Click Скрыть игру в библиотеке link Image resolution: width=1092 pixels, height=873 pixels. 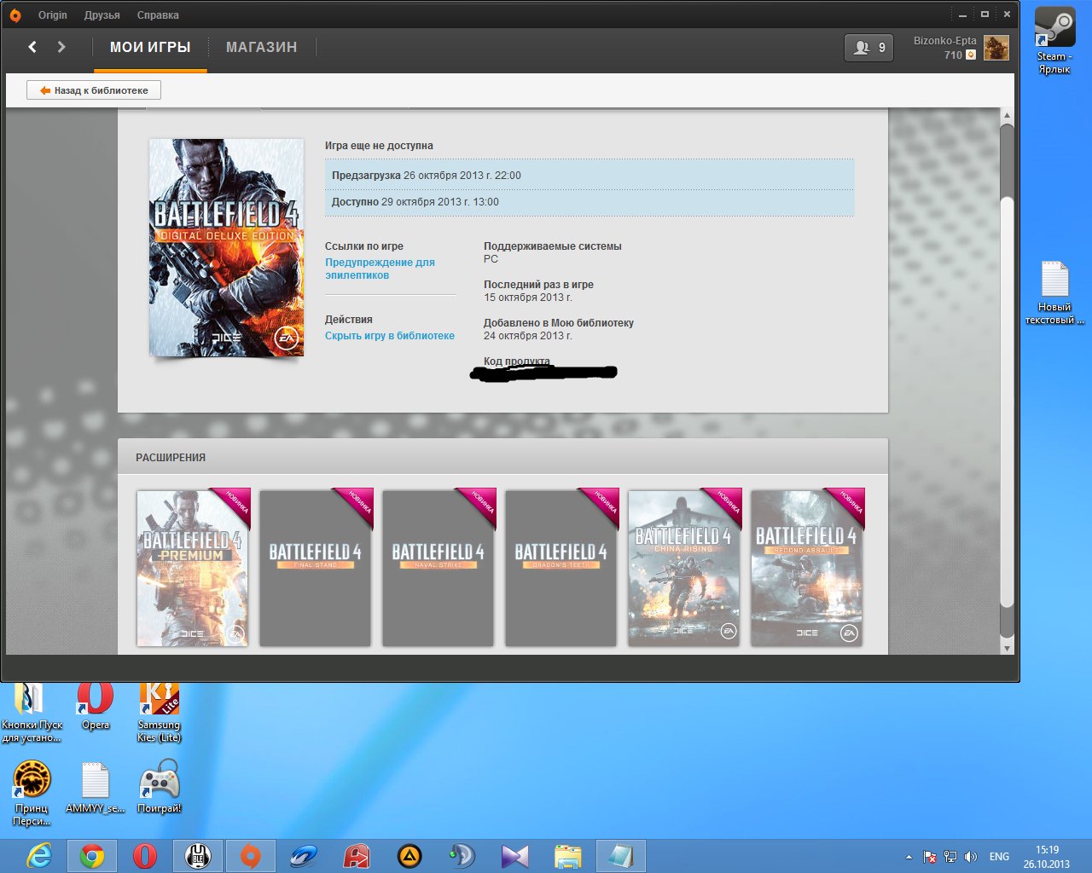(390, 336)
